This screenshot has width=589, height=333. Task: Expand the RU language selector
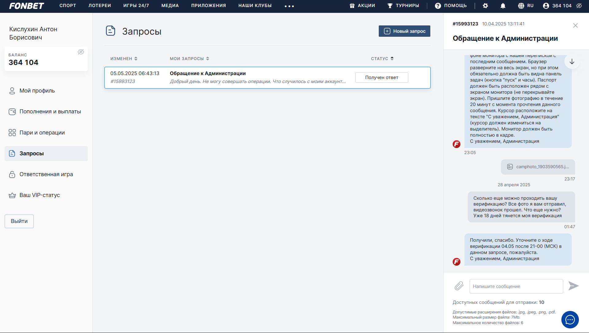526,6
